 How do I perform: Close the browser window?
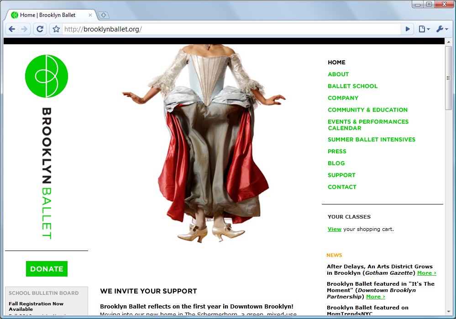[444, 5]
